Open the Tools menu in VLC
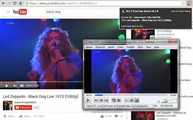Viewport: 193px width, 120px height. tap(140, 47)
